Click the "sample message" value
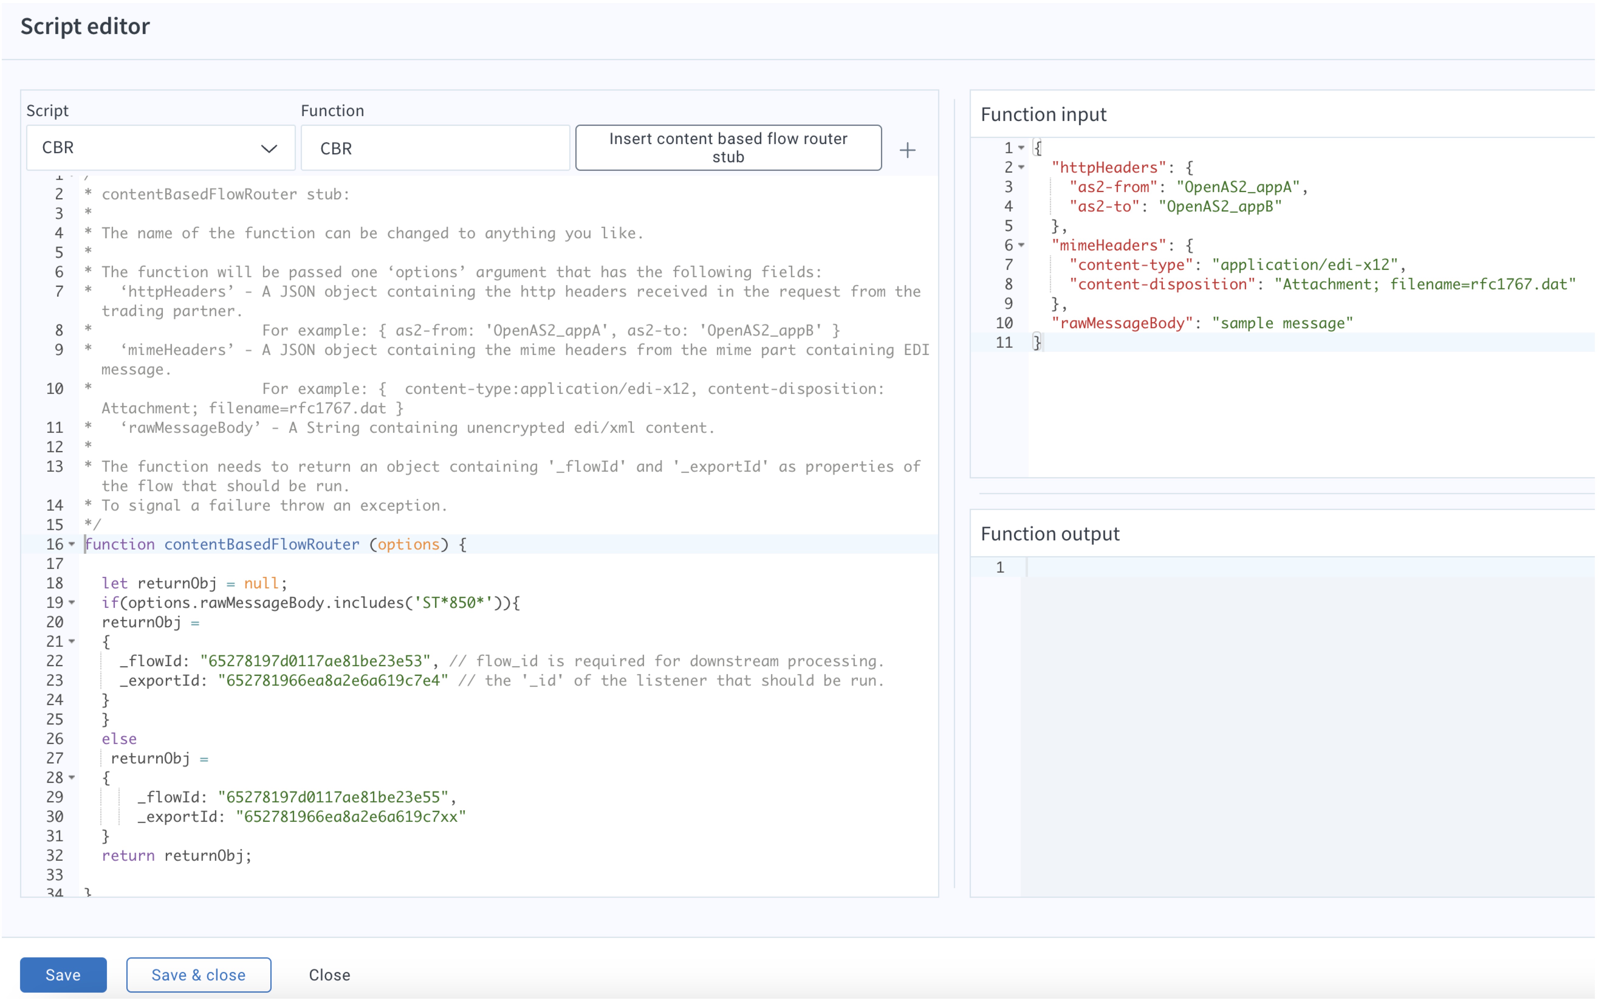 tap(1282, 323)
